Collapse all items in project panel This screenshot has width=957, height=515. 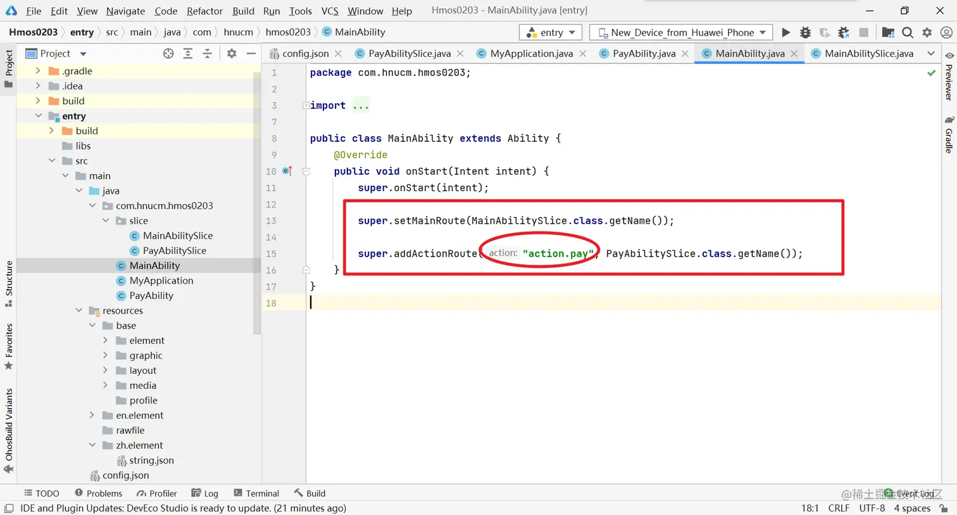[x=207, y=54]
